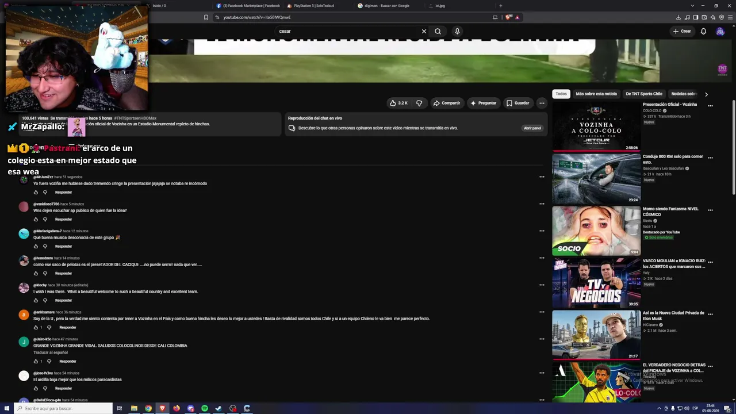This screenshot has height=414, width=736.
Task: Open options for Momo siendo Fantasma video
Action: [x=710, y=210]
